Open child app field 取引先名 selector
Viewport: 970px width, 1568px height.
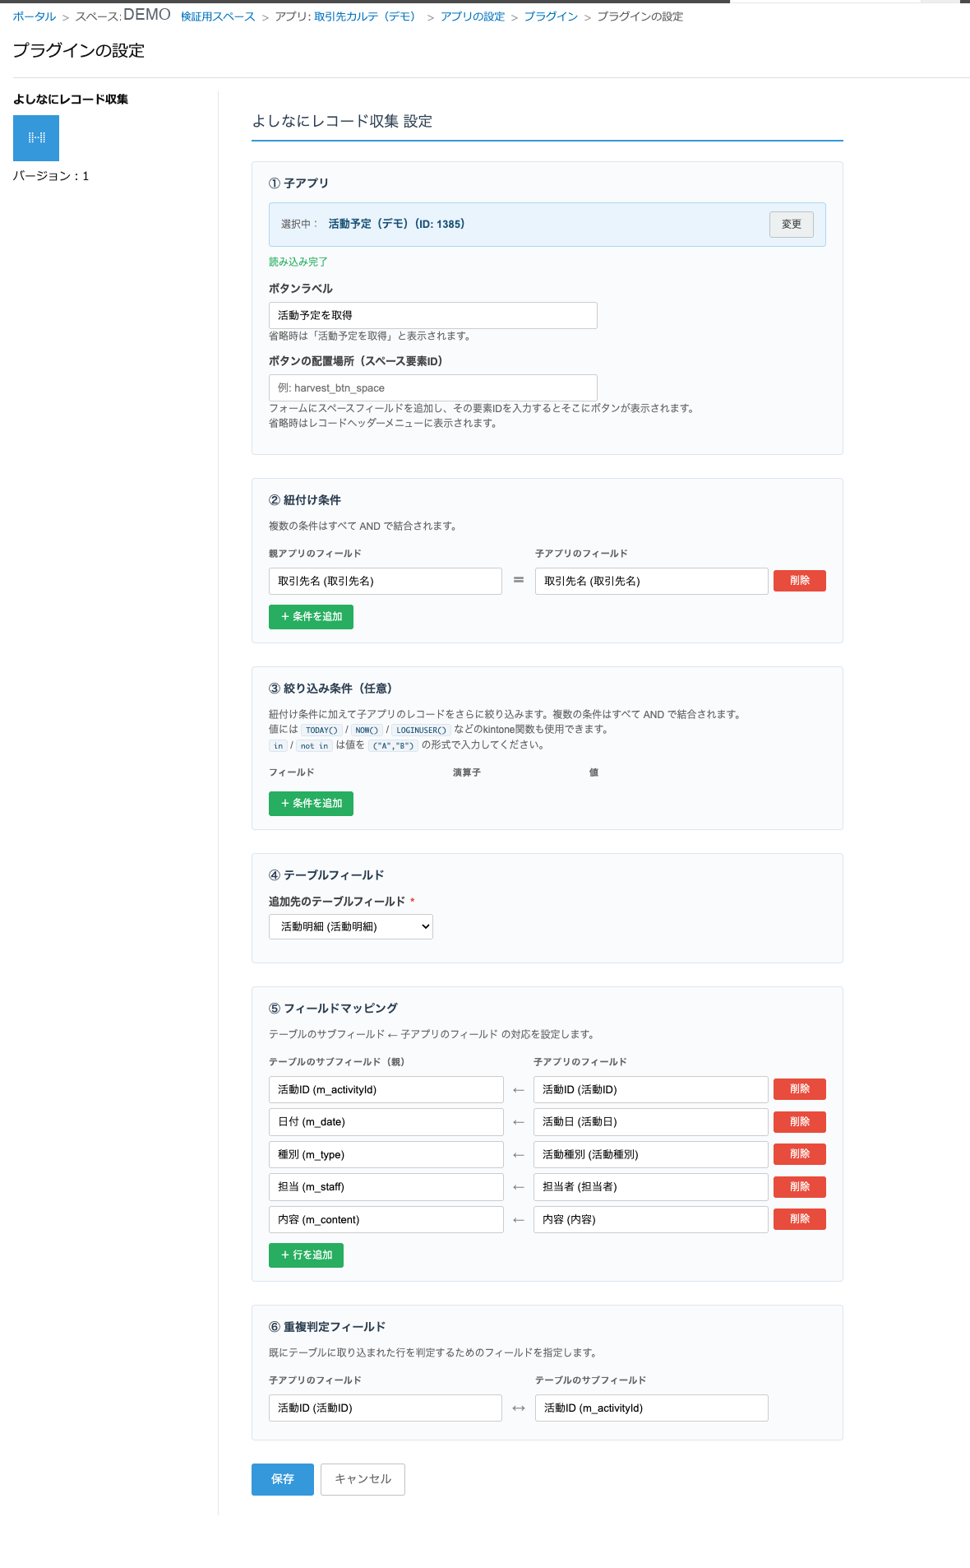tap(652, 581)
